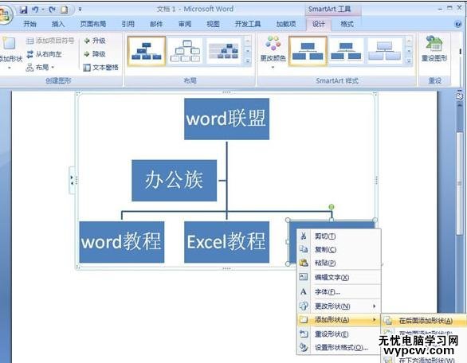Open the 审阅 ribbon tab
The image size is (467, 363).
click(x=185, y=24)
